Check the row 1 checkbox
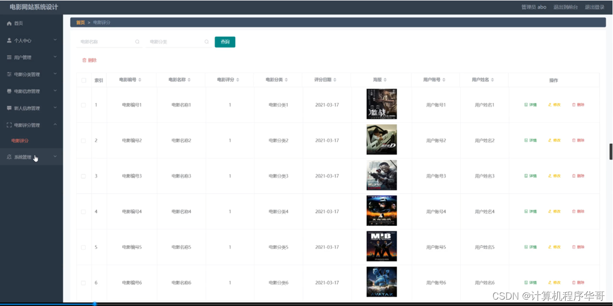 [83, 105]
